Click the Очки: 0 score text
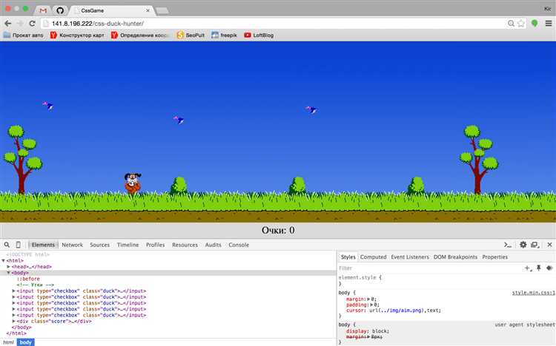This screenshot has height=346, width=556. click(278, 230)
